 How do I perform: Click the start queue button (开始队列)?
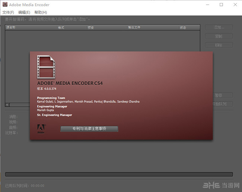click(223, 104)
